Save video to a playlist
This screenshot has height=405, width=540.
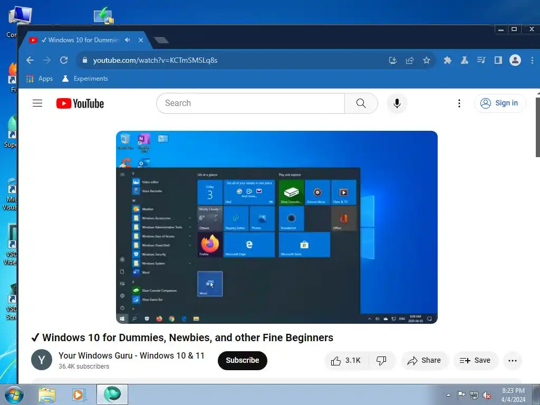[x=475, y=360]
